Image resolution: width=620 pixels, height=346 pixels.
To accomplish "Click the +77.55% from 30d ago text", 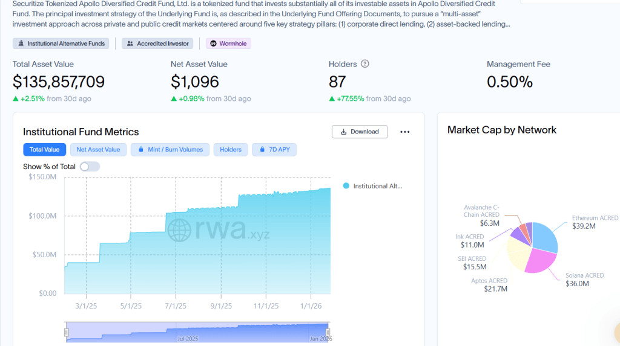I will pos(370,98).
